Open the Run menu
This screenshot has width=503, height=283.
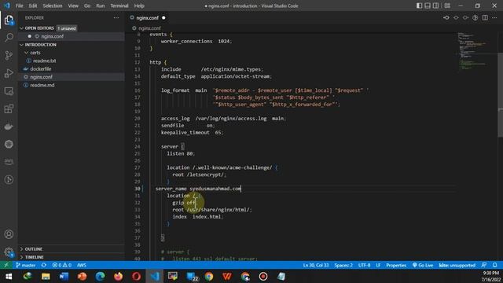[x=100, y=6]
